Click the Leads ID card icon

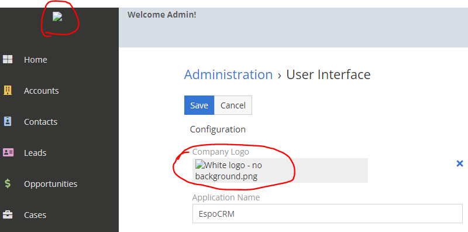click(x=8, y=152)
